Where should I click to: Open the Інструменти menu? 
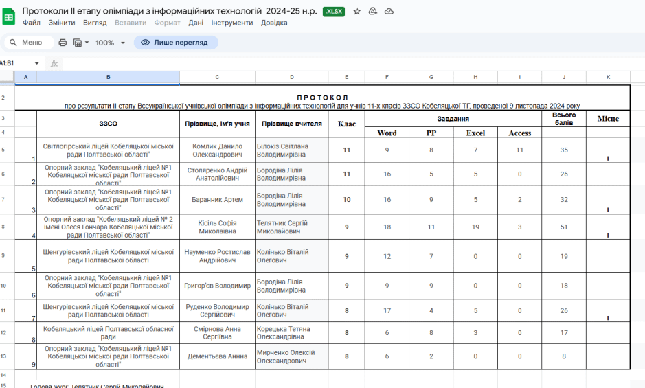point(231,23)
